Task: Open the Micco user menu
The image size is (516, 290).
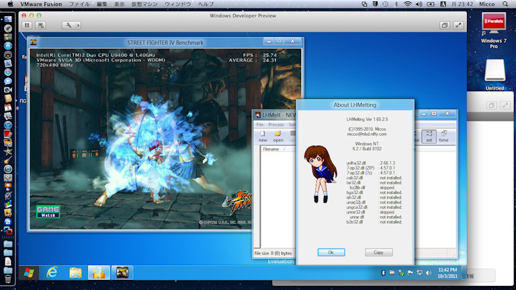Action: click(486, 4)
